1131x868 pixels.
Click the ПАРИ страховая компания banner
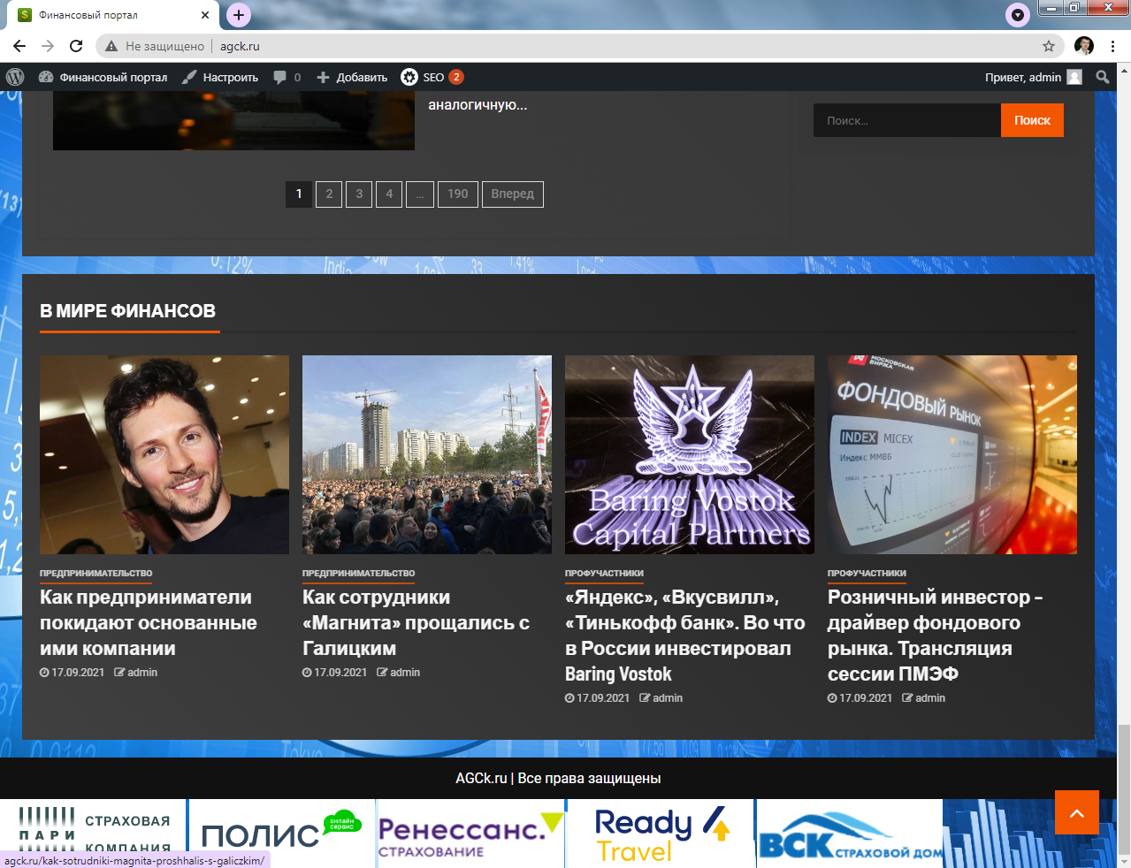(x=93, y=834)
